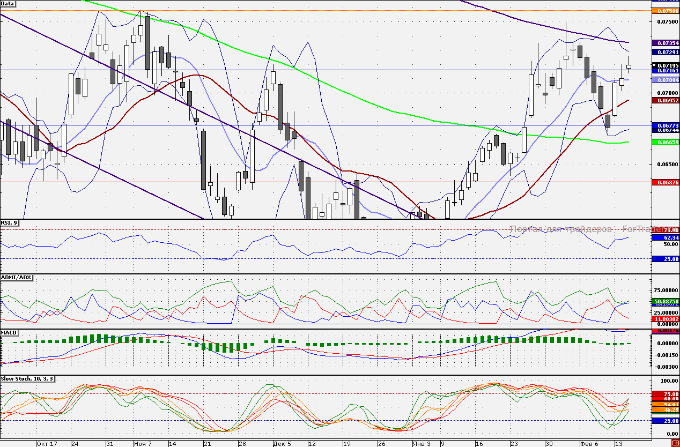Click the current price marker 0.07195
680x447 pixels.
coord(665,65)
